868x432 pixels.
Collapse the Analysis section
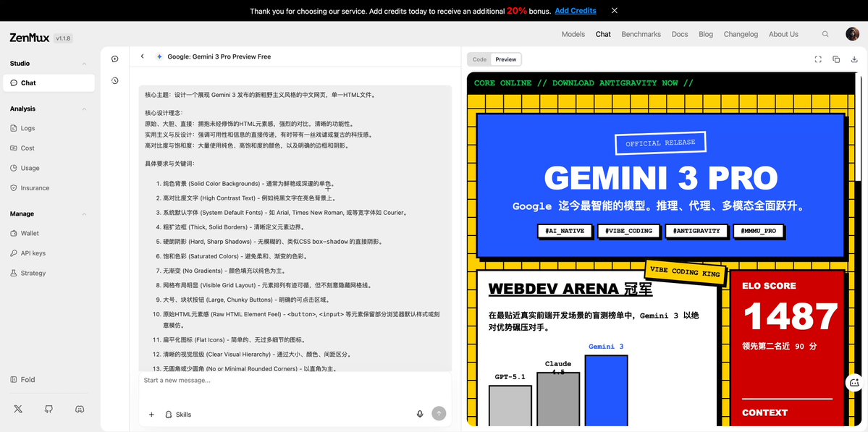pos(84,109)
